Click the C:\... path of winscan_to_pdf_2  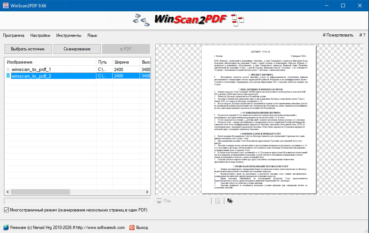pos(102,76)
